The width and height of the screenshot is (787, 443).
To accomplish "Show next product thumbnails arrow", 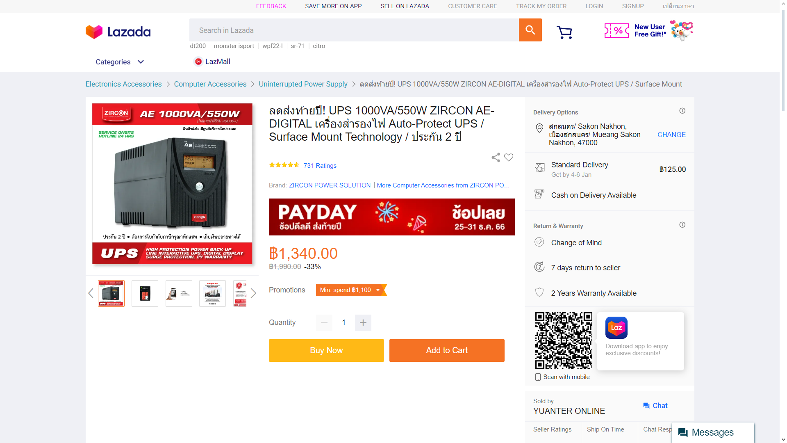I will [x=253, y=293].
